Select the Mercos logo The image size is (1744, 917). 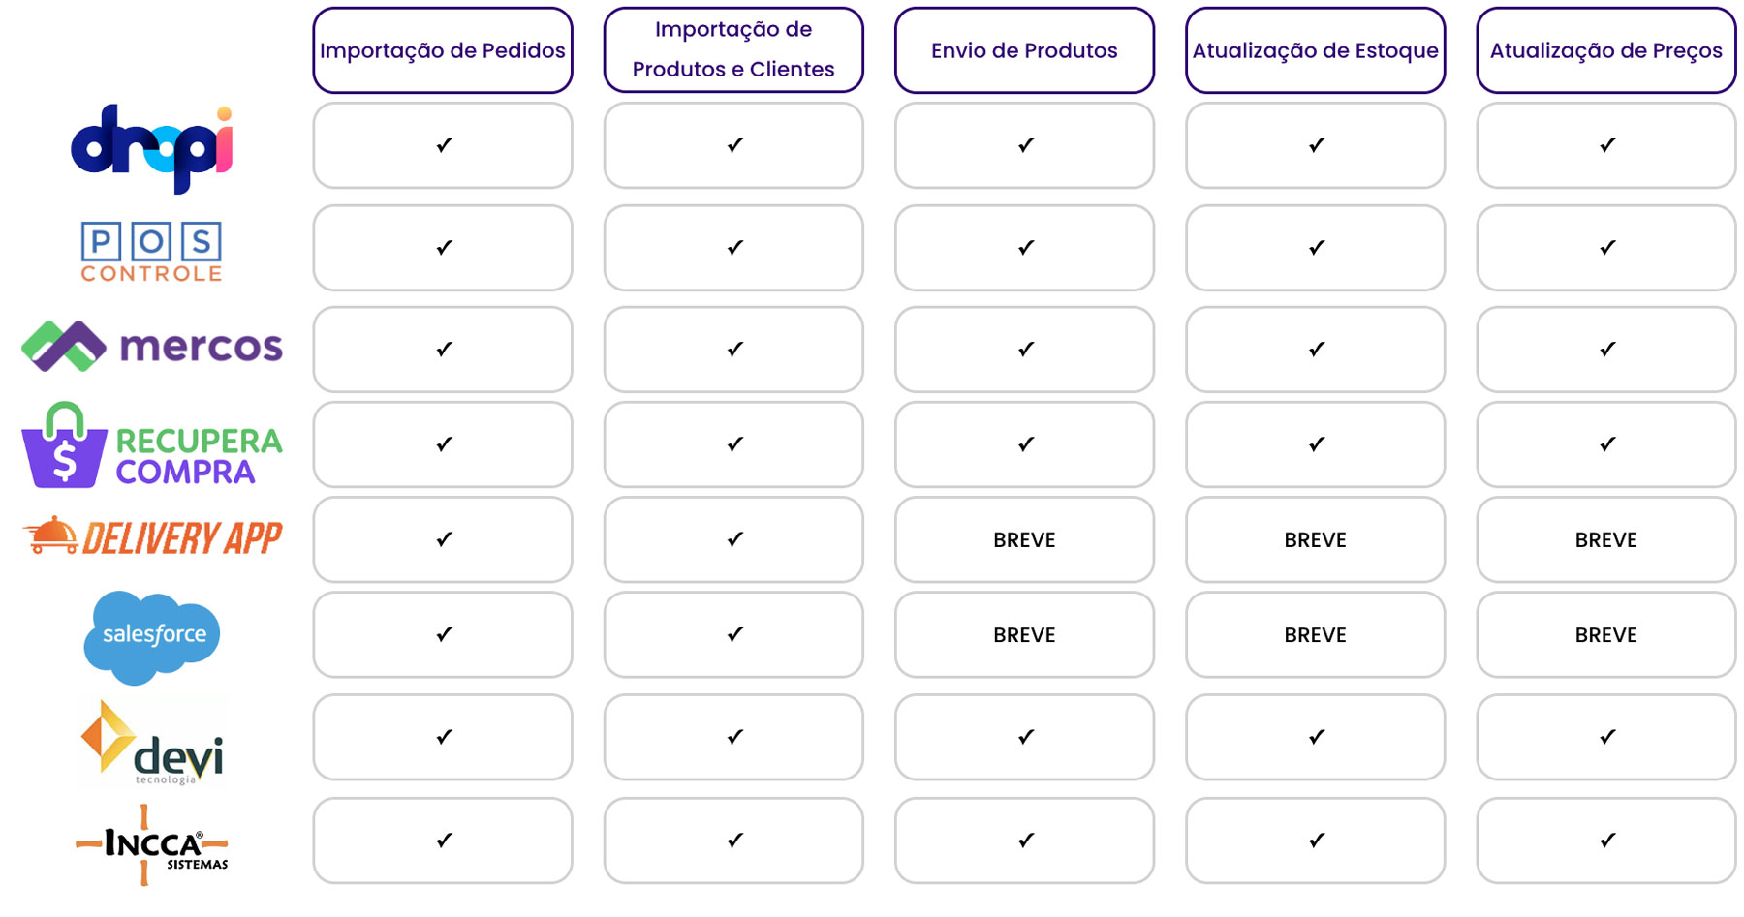(152, 346)
